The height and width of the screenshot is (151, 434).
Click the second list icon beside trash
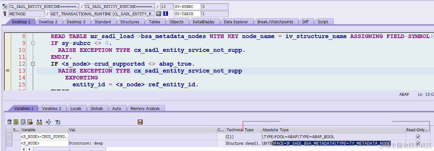(23, 122)
